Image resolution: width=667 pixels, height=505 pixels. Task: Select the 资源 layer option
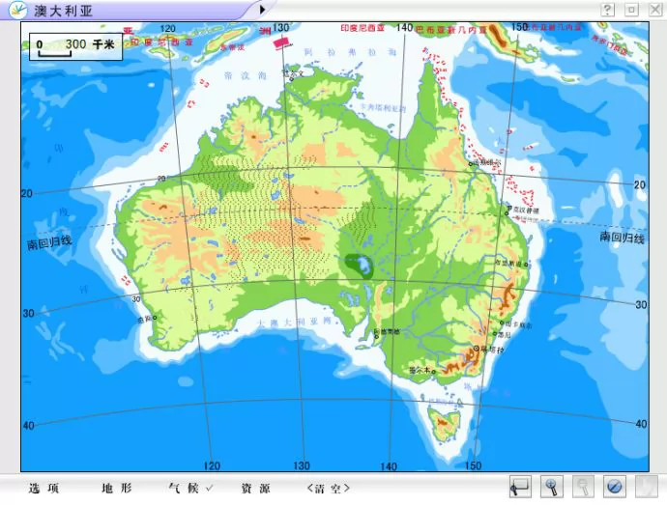pos(255,489)
